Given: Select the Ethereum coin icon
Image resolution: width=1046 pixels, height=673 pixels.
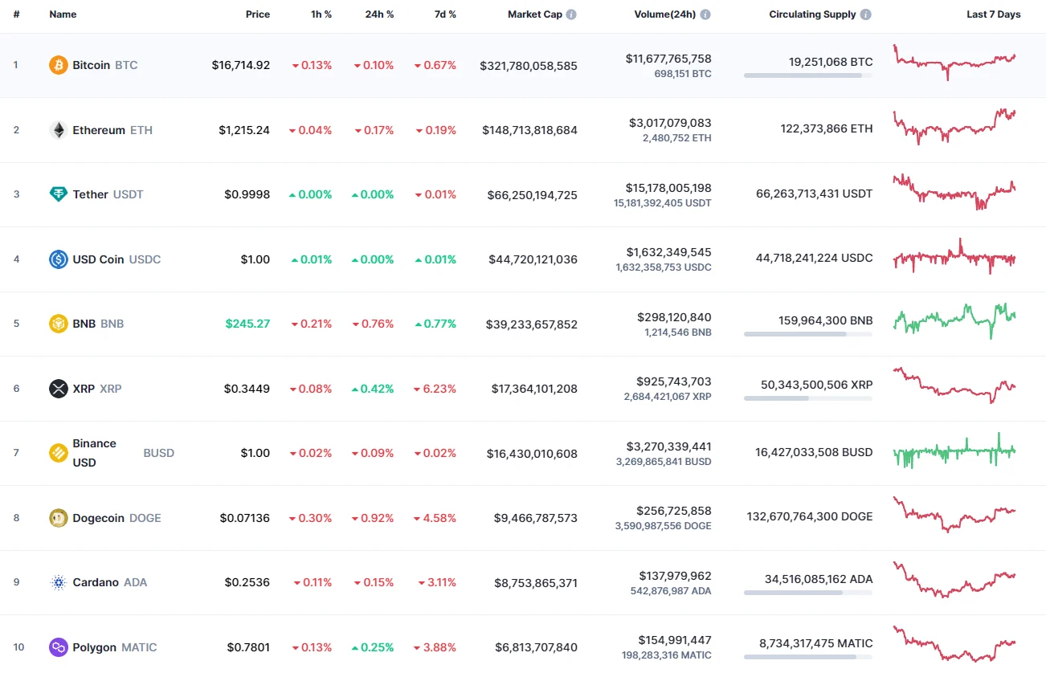Looking at the screenshot, I should pyautogui.click(x=57, y=129).
